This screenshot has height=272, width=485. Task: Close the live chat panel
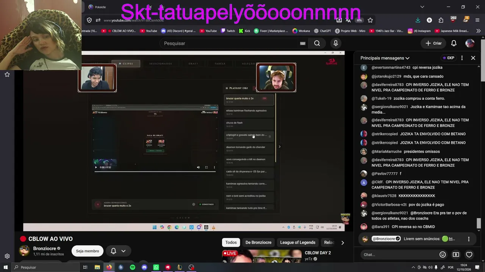473,58
